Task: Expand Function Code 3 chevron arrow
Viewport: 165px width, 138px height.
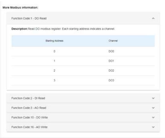Action: [x=153, y=108]
